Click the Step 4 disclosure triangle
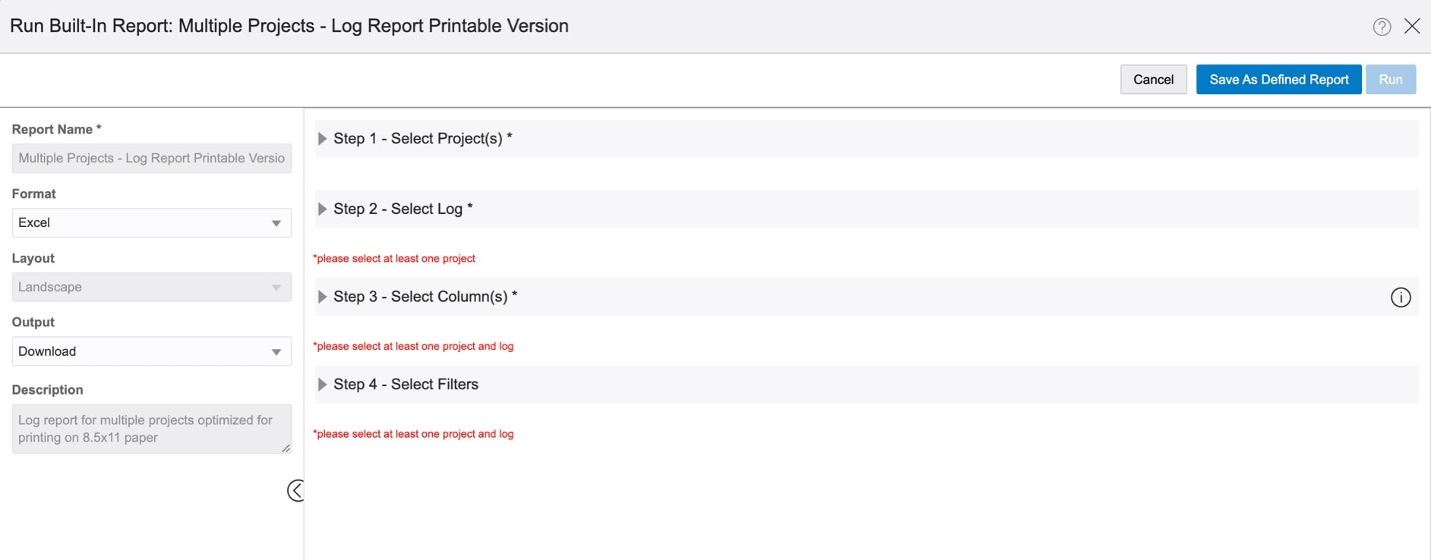Viewport: 1431px width, 560px height. (x=322, y=385)
